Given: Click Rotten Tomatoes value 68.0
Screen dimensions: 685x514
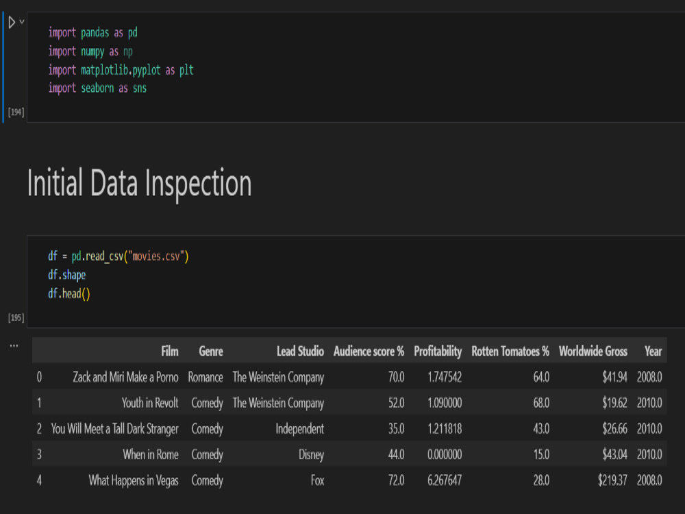Looking at the screenshot, I should (541, 402).
